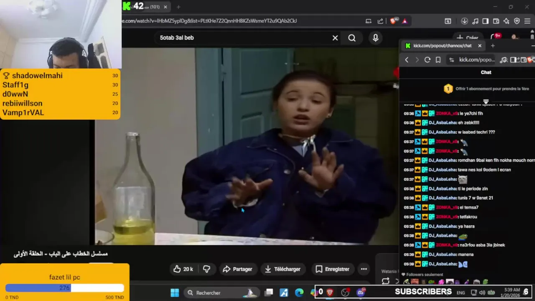Close the YouTube tab showing (101)

[x=166, y=7]
